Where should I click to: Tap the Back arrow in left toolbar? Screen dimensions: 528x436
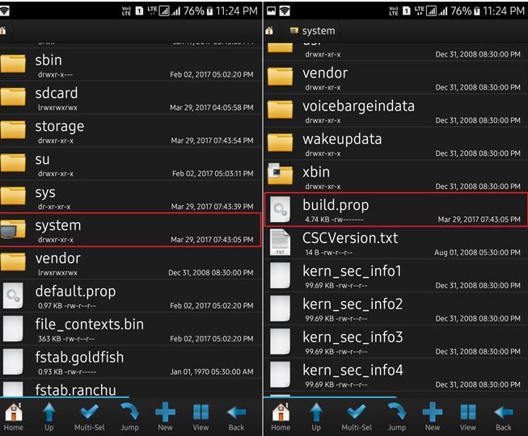(x=236, y=415)
